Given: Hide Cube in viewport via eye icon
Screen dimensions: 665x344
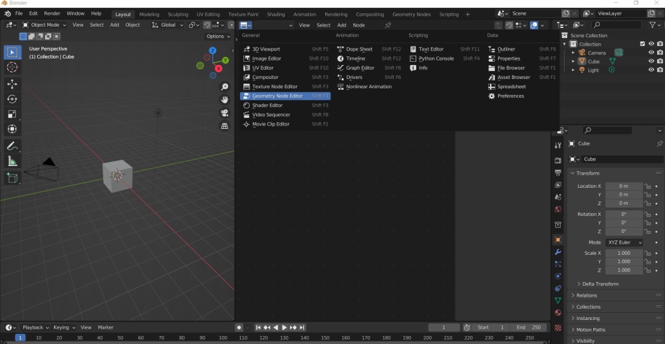Looking at the screenshot, I should point(652,61).
